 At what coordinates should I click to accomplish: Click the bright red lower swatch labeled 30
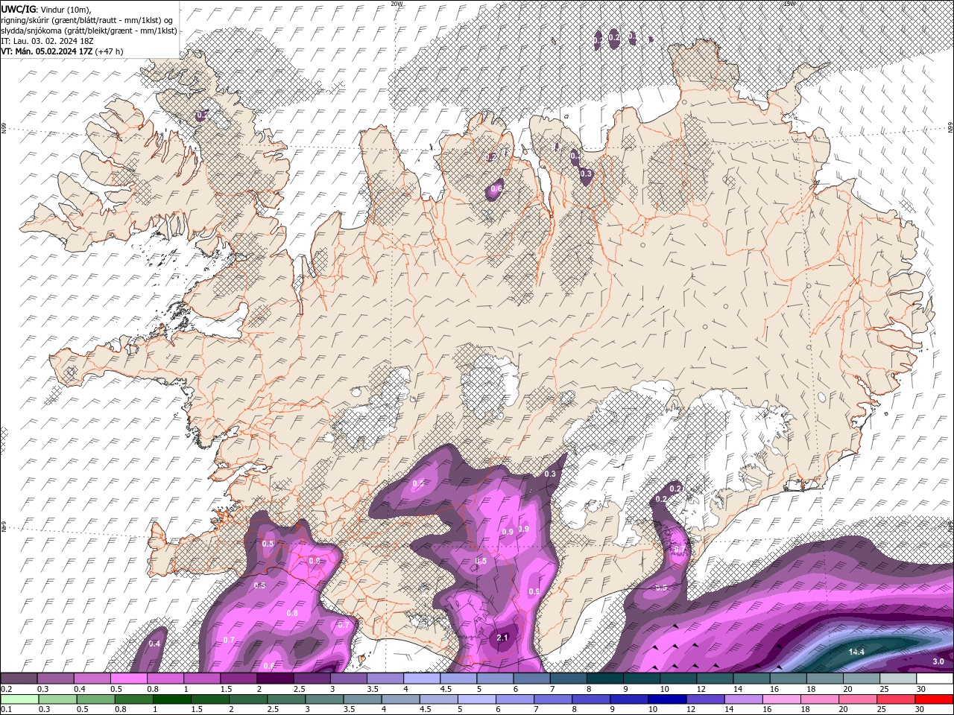click(933, 699)
